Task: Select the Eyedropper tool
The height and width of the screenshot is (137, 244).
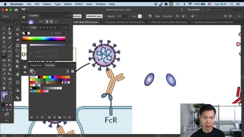Action: pyautogui.click(x=4, y=74)
